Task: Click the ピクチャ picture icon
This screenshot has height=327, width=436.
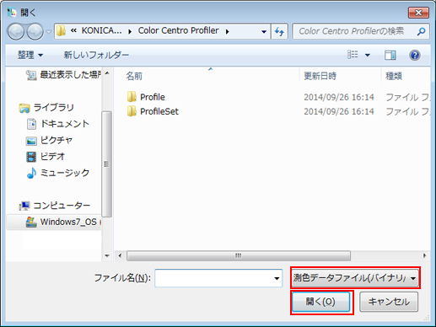Action: (x=31, y=141)
